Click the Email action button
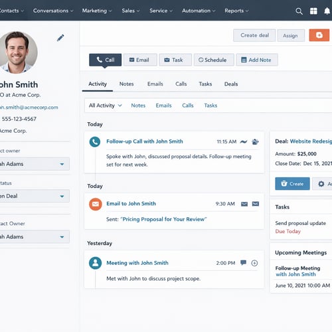332x332 pixels. point(140,60)
